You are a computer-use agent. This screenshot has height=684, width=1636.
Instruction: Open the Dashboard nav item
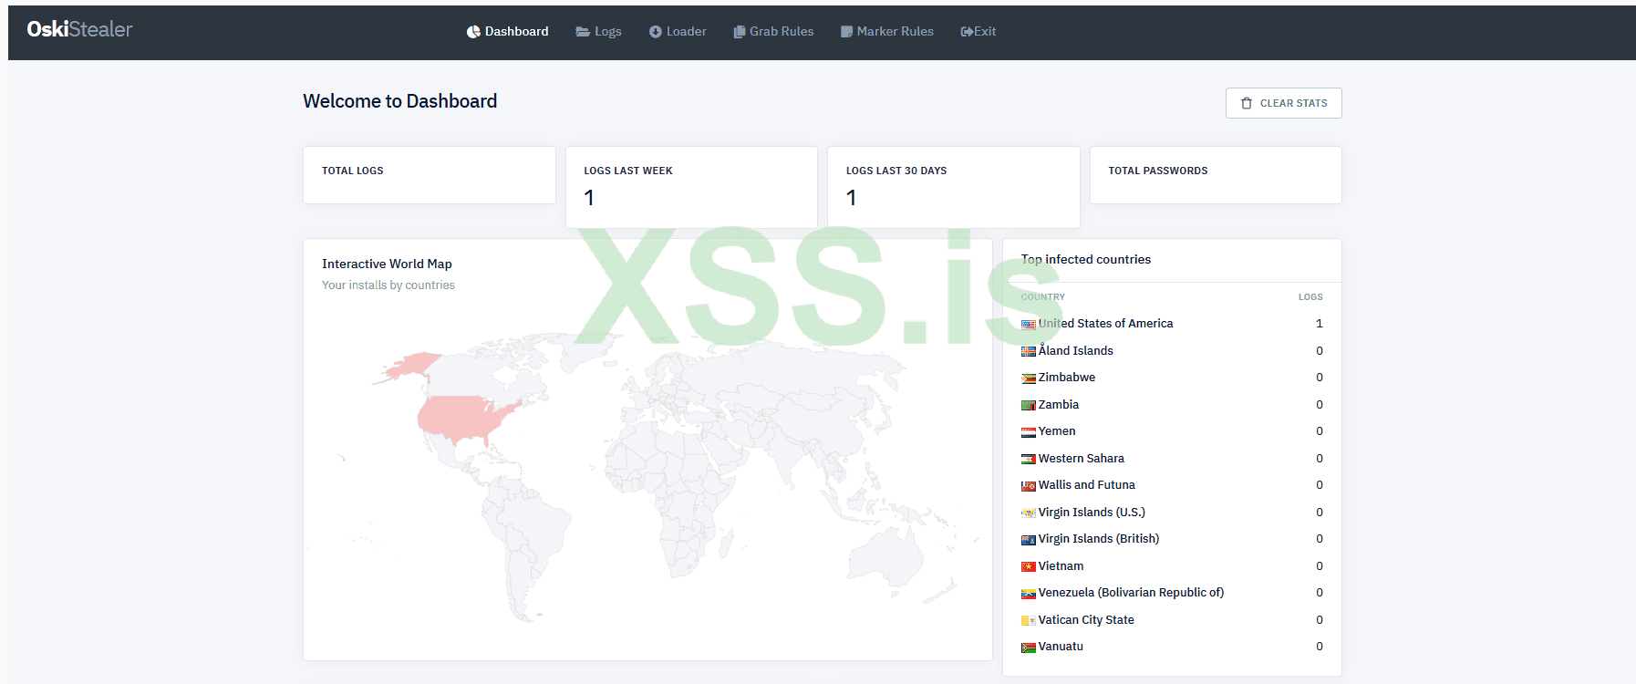coord(507,31)
